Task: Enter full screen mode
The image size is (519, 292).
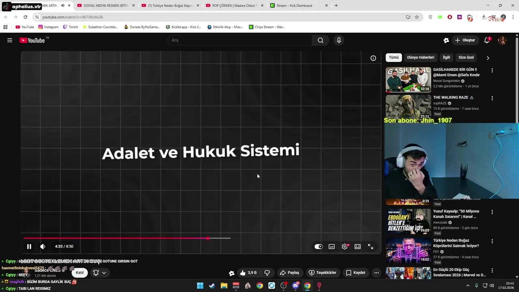Action: coord(371,247)
